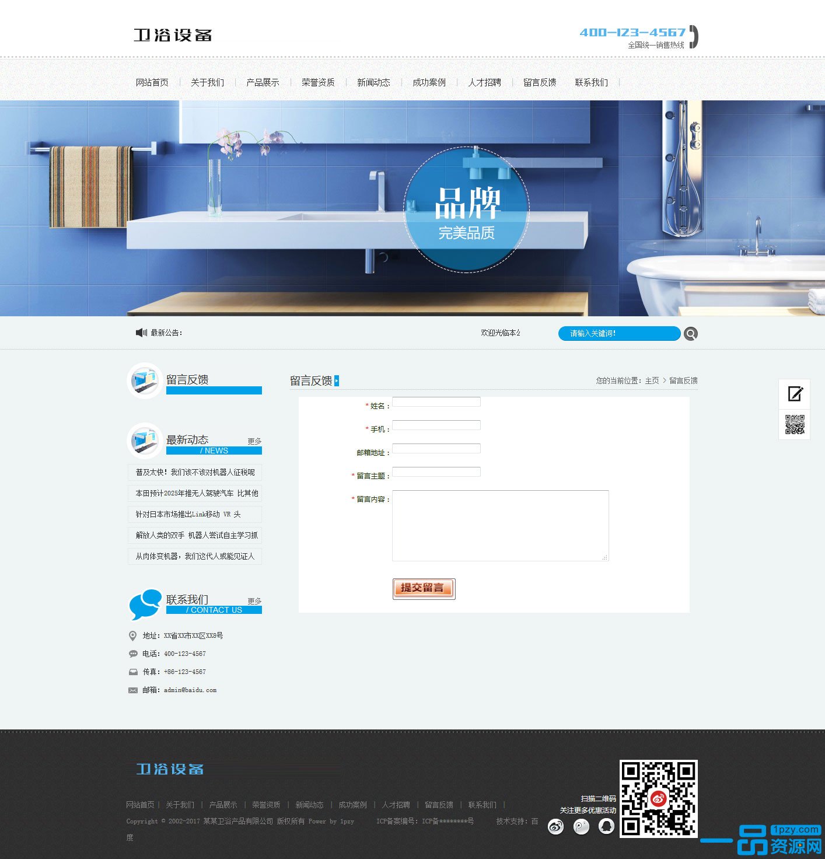Click the 最新动态 round thumbnail
The width and height of the screenshot is (825, 859).
(x=145, y=441)
